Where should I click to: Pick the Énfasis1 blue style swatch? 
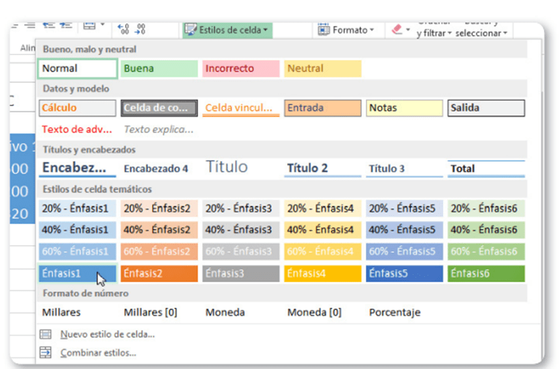[x=77, y=274]
